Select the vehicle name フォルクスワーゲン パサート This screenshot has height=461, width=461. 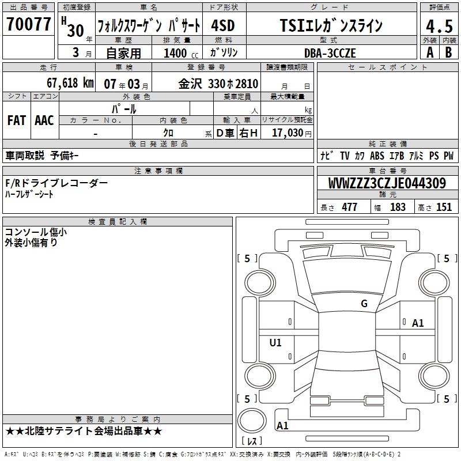149,26
